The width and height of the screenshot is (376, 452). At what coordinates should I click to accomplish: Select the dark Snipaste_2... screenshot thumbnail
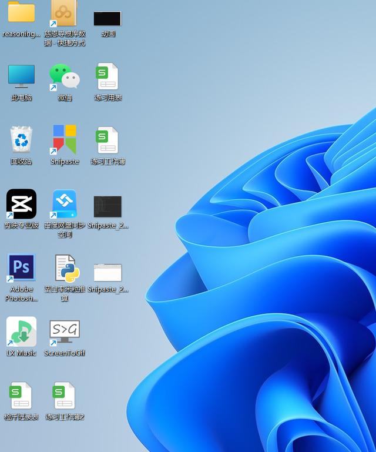click(108, 206)
